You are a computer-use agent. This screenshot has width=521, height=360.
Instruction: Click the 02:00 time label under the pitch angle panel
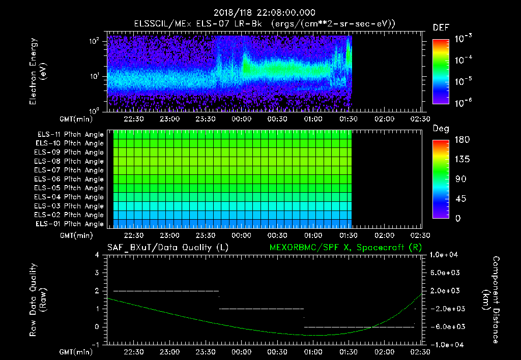tap(385, 235)
